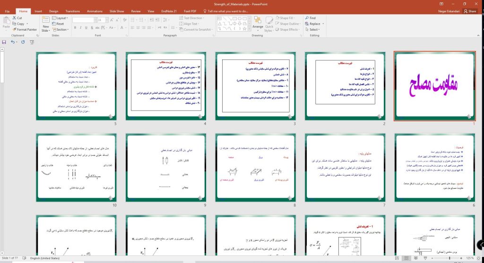Activate the Format Painter tool
This screenshot has height=263, width=484.
pyautogui.click(x=25, y=30)
